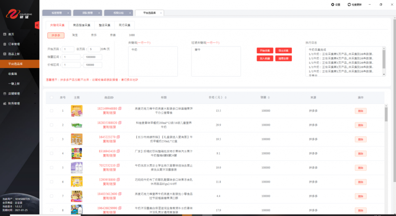The width and height of the screenshot is (396, 216).
Task: Open thumbnail of product row 5
Action: (x=77, y=168)
